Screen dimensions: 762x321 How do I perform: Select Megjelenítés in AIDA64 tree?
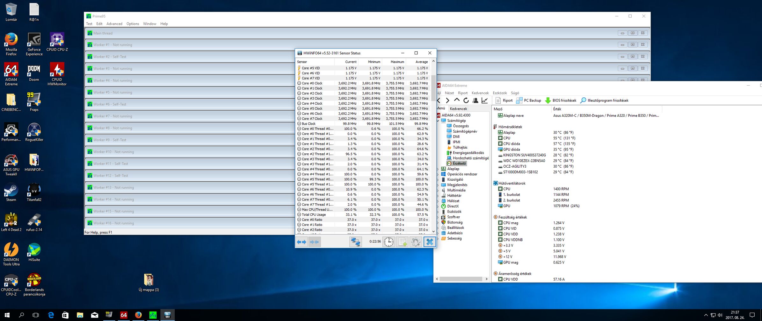pos(457,185)
